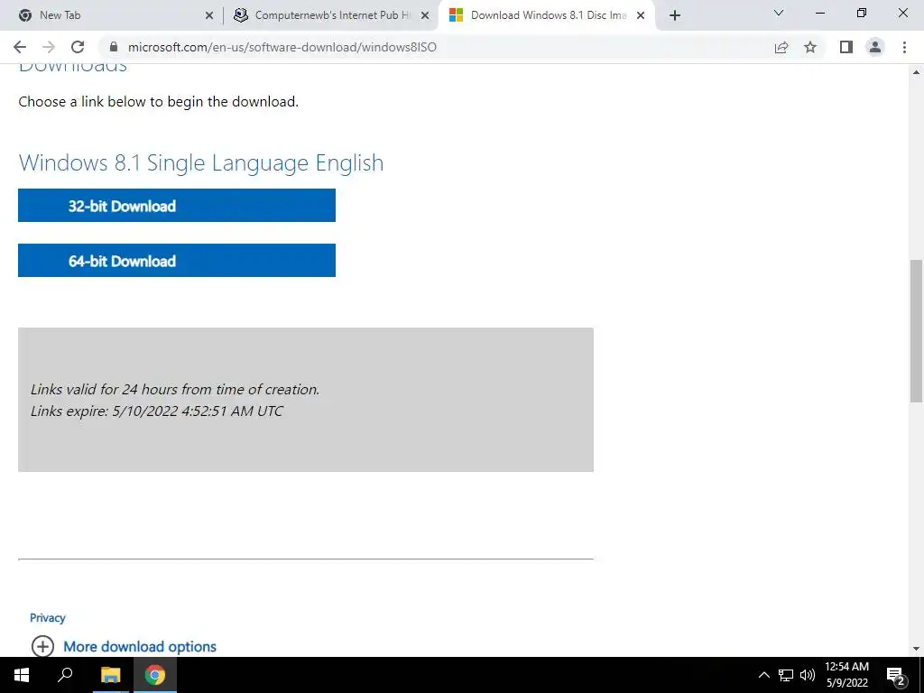
Task: Expand More download options
Action: pyautogui.click(x=42, y=646)
